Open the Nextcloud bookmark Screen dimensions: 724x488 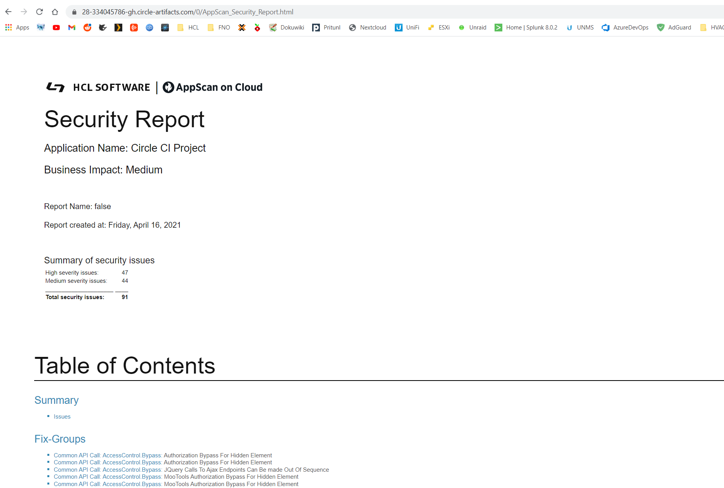pos(368,28)
